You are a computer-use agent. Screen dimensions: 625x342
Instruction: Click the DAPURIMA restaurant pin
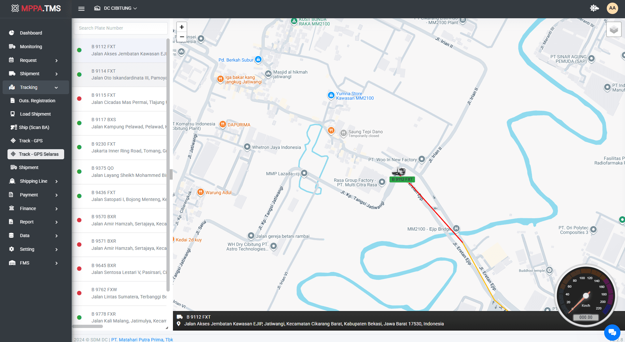pyautogui.click(x=223, y=124)
